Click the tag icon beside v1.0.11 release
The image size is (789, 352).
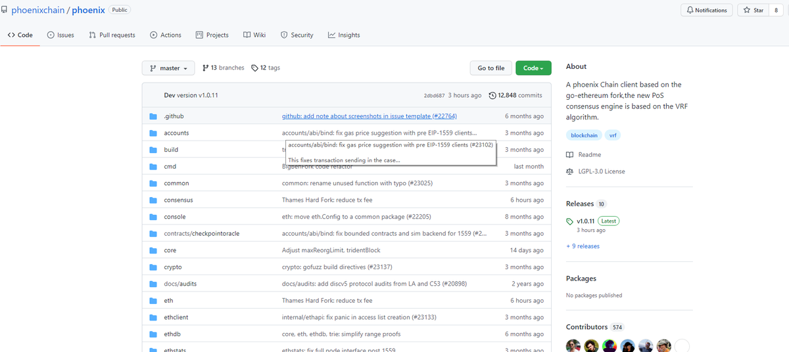point(570,221)
